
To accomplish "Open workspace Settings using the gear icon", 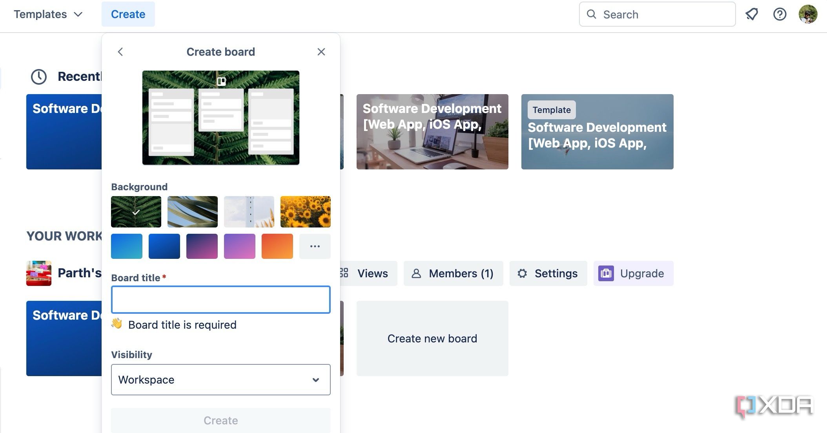I will (523, 273).
